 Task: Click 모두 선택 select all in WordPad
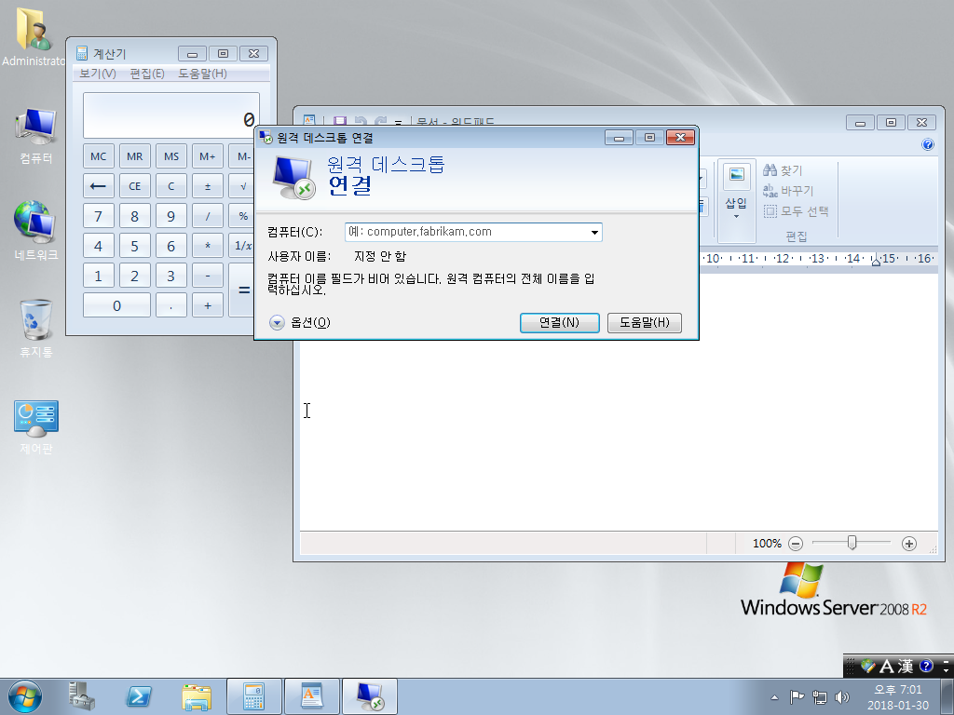797,211
